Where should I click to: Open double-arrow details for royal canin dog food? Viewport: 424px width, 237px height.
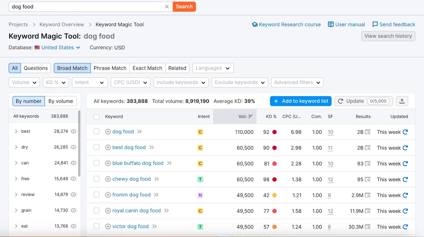166,211
